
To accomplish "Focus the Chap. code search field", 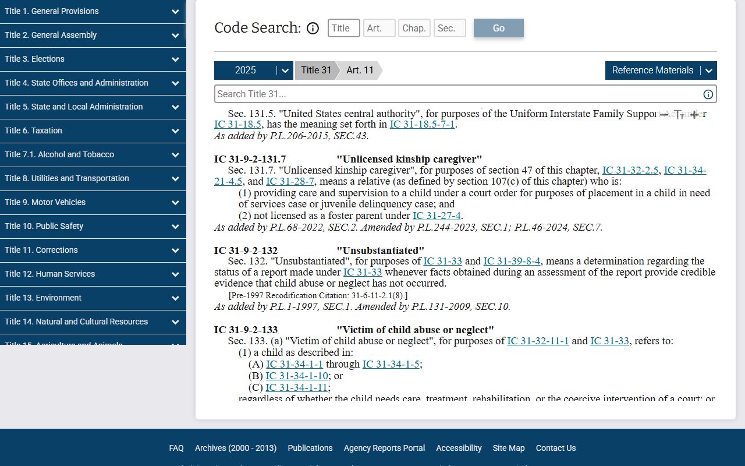I will [x=414, y=28].
